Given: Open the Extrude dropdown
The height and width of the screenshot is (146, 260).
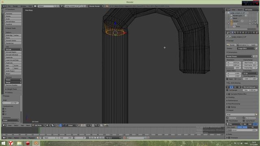Looking at the screenshot, I should [x=13, y=49].
